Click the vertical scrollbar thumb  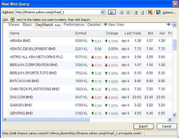click(x=174, y=45)
